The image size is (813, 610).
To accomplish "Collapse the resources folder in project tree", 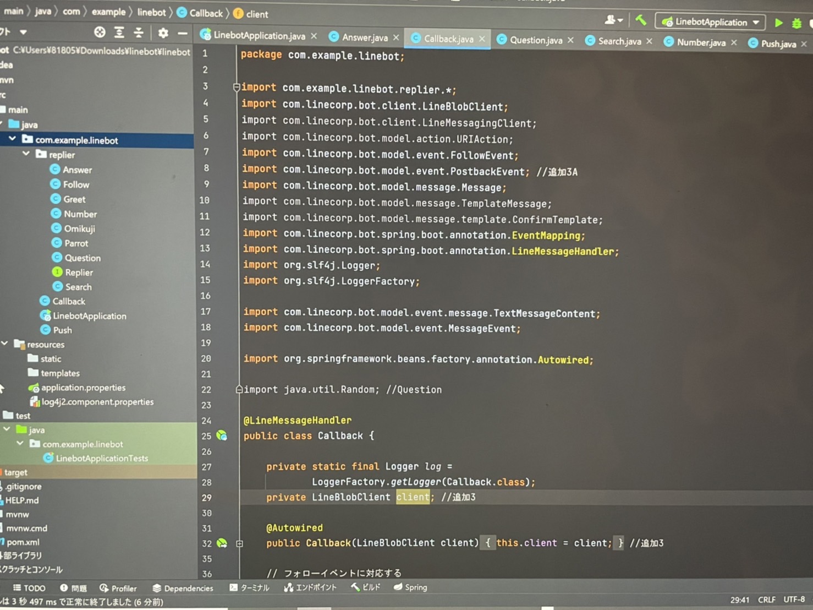I will (5, 344).
